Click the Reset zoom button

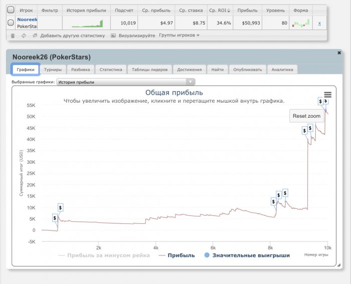pos(306,116)
